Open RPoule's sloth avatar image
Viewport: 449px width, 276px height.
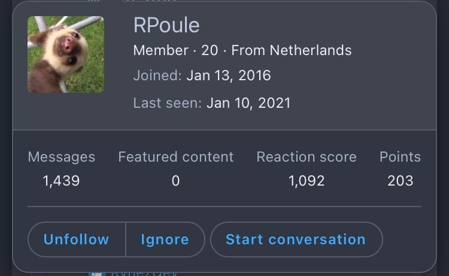point(66,54)
